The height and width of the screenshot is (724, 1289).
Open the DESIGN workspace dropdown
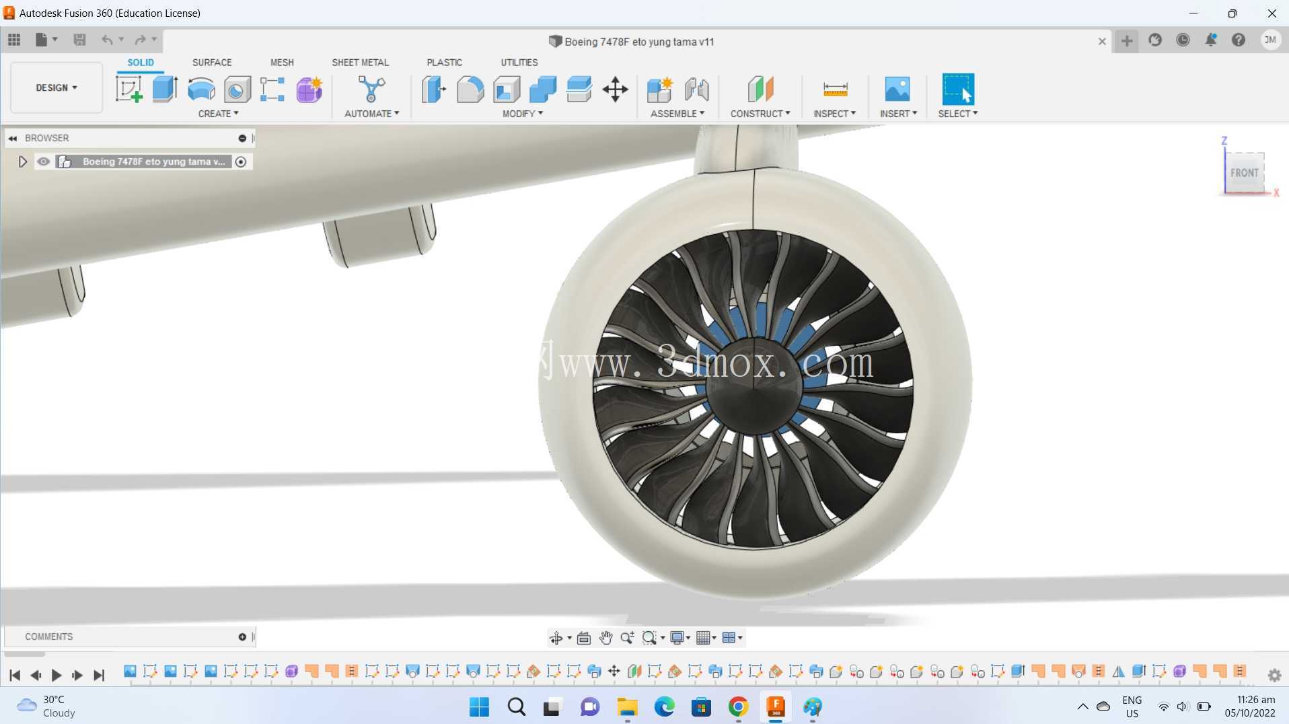click(x=57, y=87)
